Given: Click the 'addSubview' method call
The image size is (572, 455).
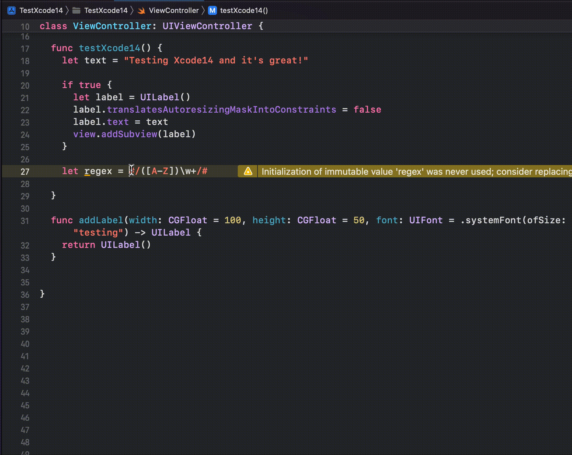Looking at the screenshot, I should (129, 134).
